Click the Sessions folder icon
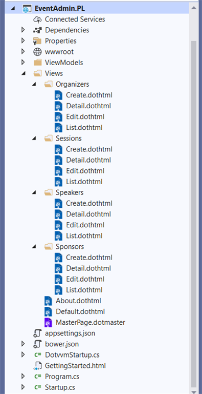 (48, 139)
